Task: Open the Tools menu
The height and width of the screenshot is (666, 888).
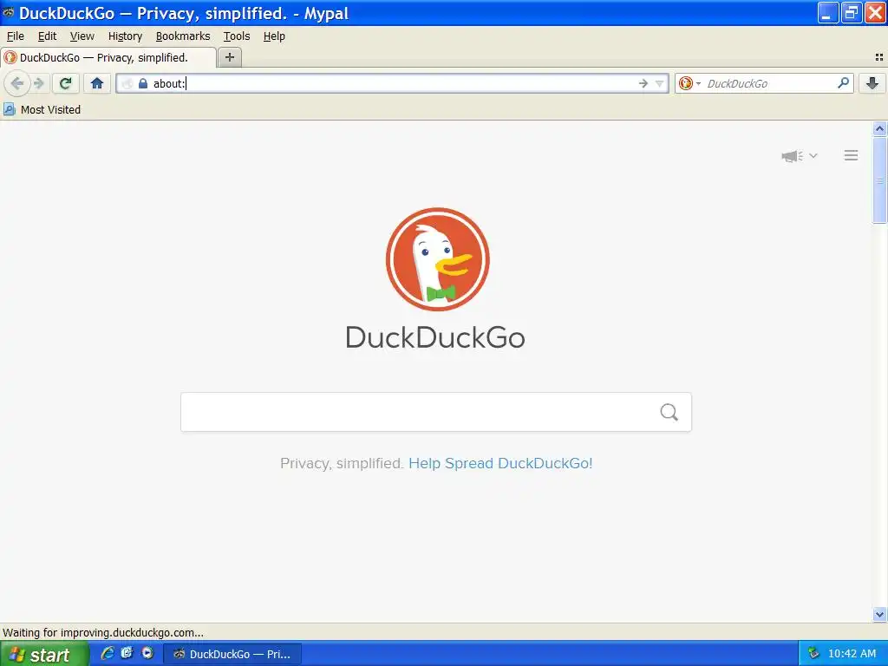Action: 237,36
